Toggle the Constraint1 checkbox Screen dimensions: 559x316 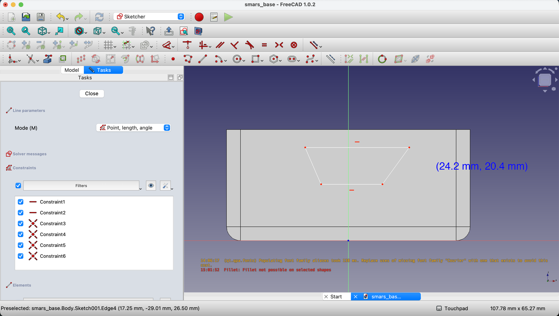[x=21, y=202]
